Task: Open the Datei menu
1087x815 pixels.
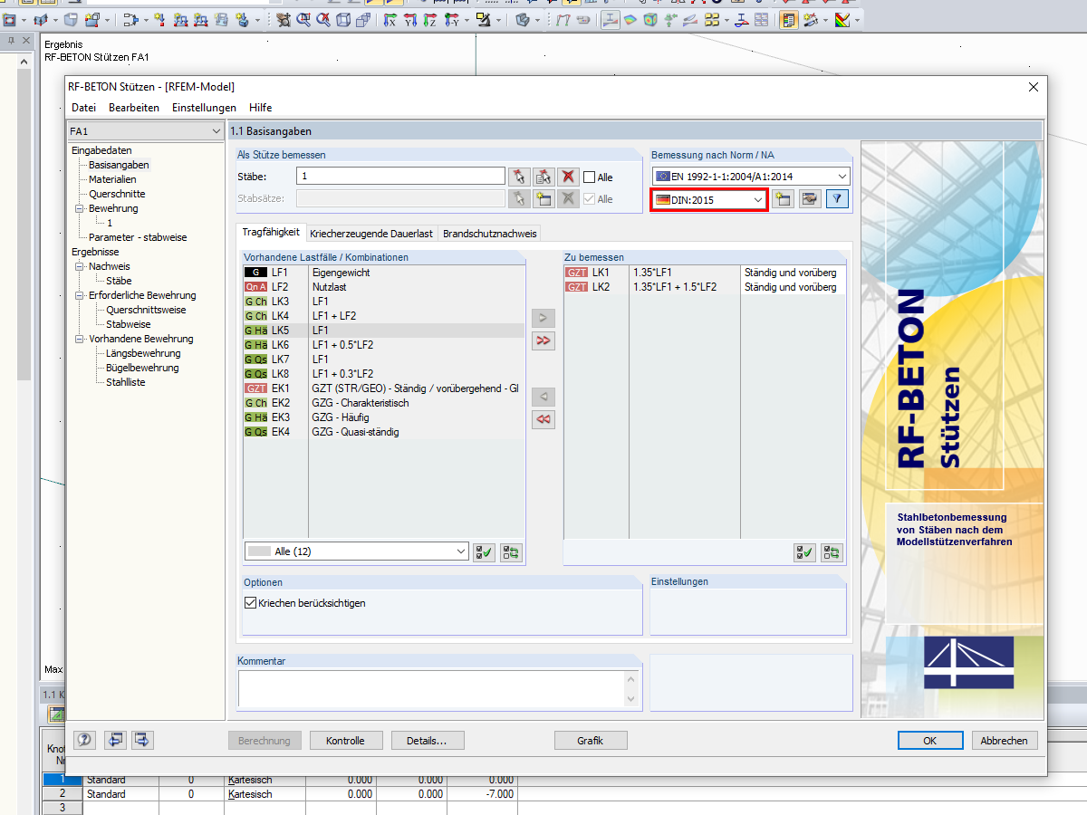Action: (x=84, y=108)
